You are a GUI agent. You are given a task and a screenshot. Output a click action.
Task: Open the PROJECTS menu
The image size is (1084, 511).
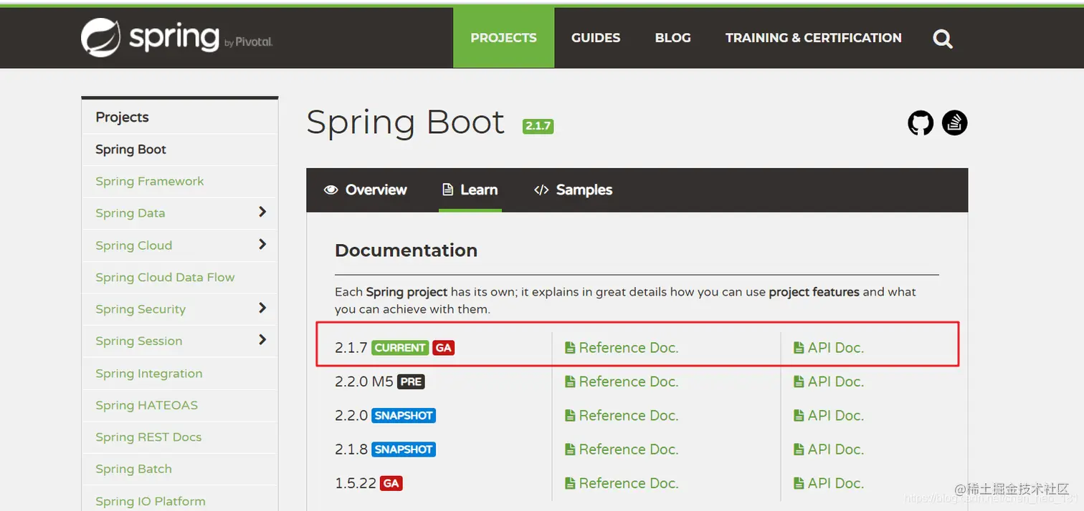(x=503, y=38)
